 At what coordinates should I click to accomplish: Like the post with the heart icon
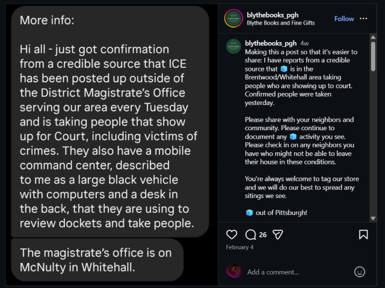(x=232, y=235)
